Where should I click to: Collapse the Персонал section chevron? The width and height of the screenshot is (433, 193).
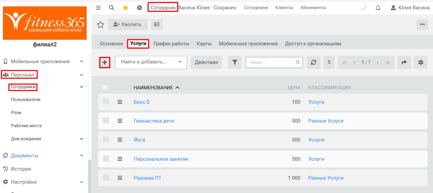pyautogui.click(x=82, y=75)
